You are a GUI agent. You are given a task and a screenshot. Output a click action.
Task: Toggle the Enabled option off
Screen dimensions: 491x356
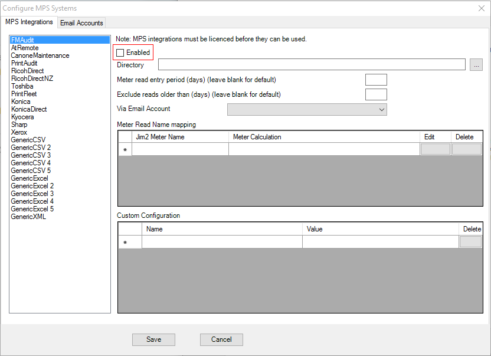pyautogui.click(x=120, y=52)
